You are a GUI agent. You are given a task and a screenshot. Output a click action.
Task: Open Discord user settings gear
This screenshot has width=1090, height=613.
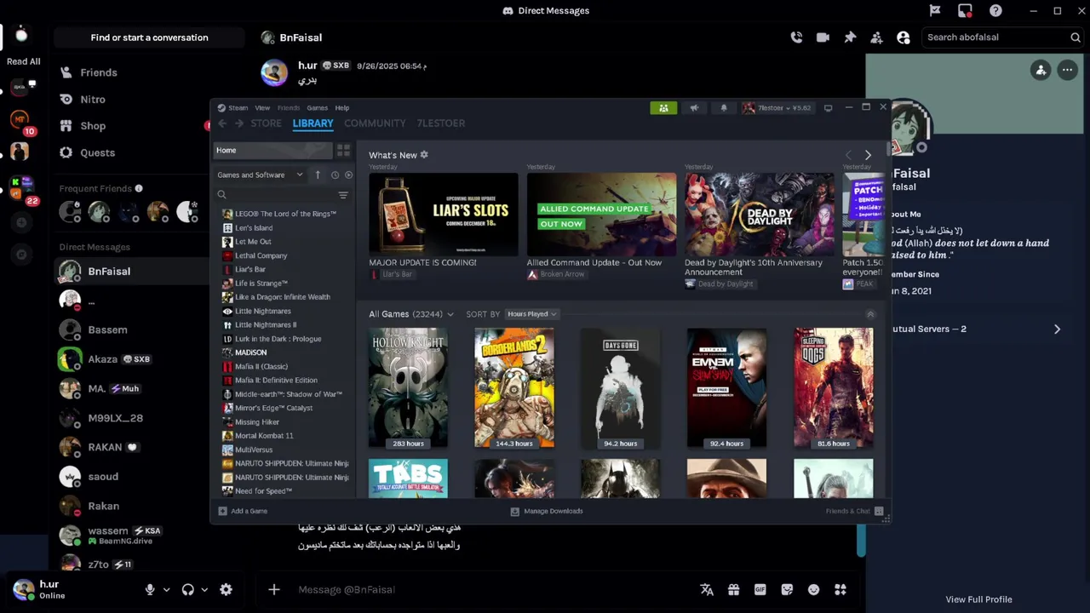pos(226,589)
